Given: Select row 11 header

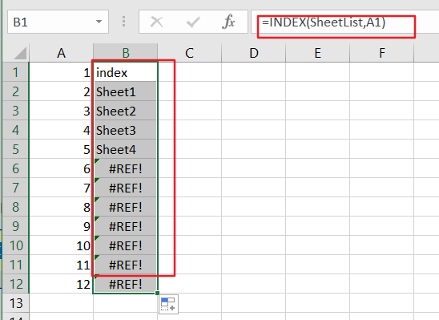Looking at the screenshot, I should (x=15, y=265).
